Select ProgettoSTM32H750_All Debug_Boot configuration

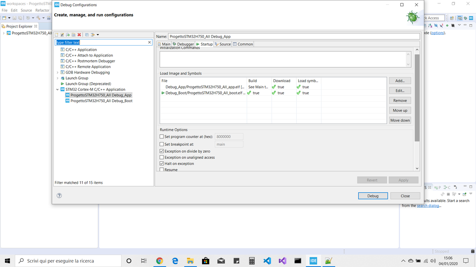tap(101, 101)
